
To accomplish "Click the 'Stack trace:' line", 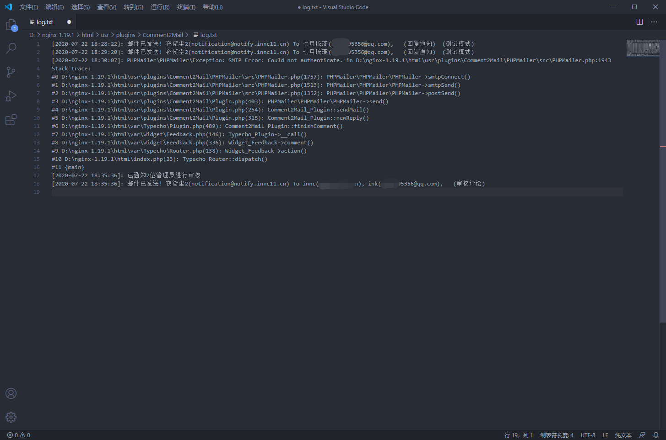I will pos(71,69).
